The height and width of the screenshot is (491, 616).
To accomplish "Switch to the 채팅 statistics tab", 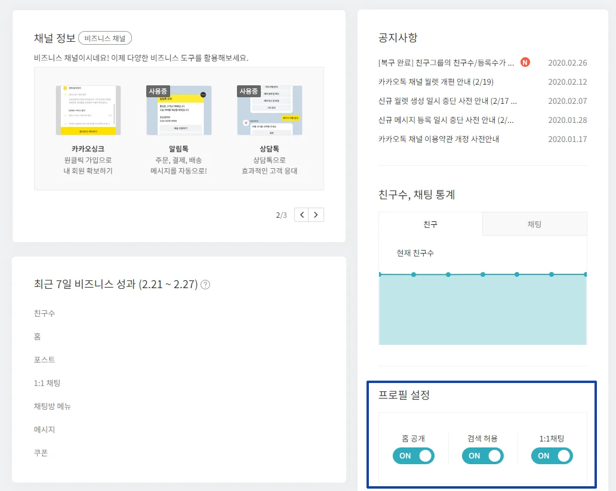I will tap(535, 224).
